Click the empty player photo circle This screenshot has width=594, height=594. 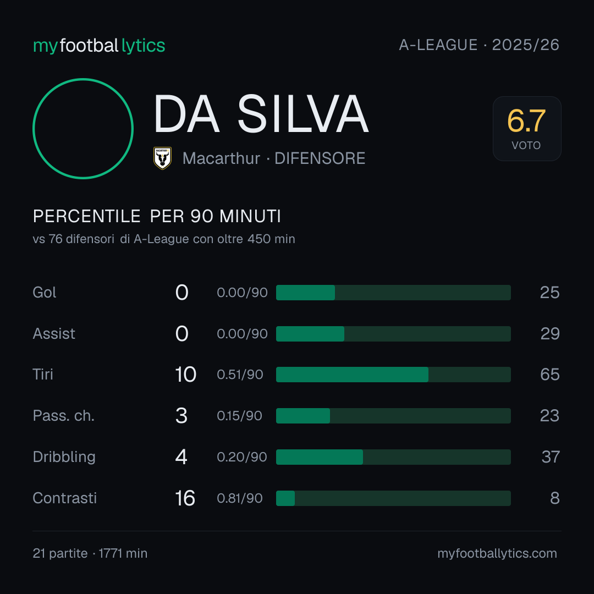point(83,128)
